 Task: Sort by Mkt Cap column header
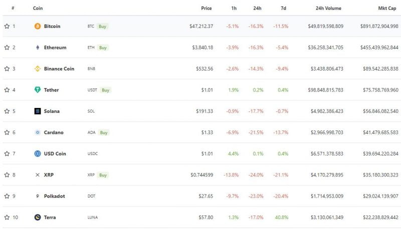(388, 8)
